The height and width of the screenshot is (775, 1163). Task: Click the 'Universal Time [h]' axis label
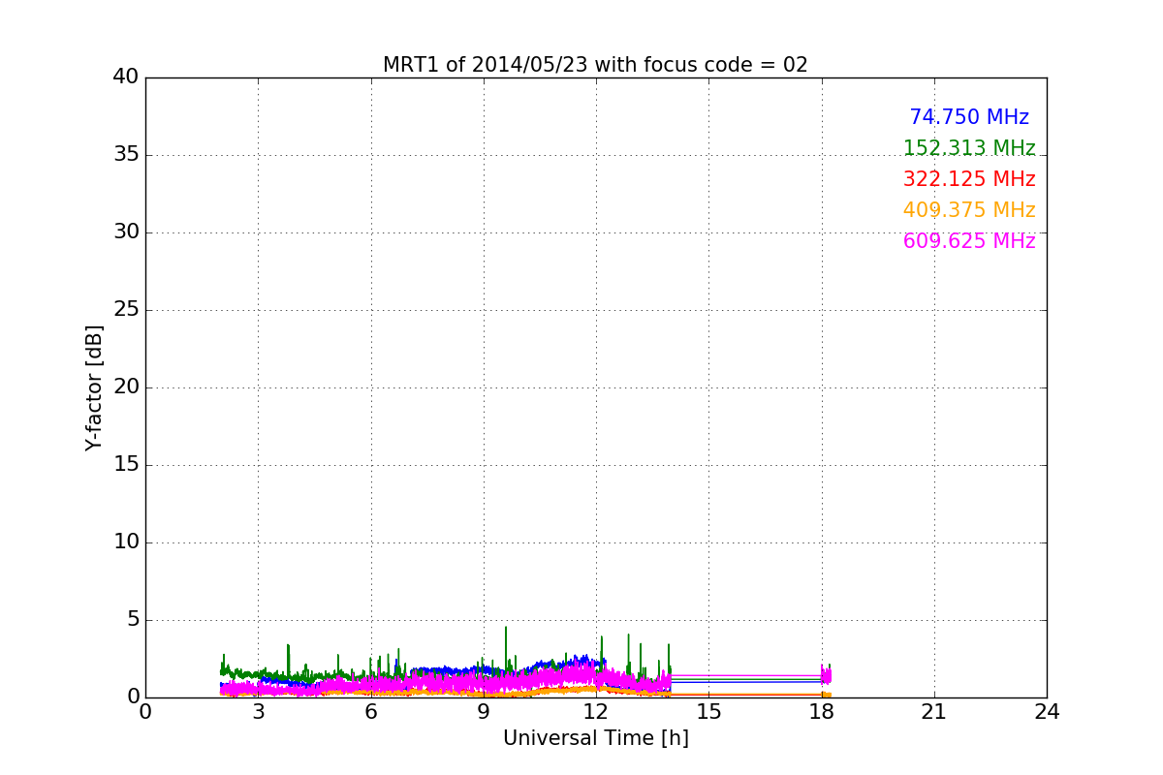(595, 738)
